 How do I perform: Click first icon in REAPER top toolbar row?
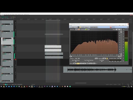point(1,17)
